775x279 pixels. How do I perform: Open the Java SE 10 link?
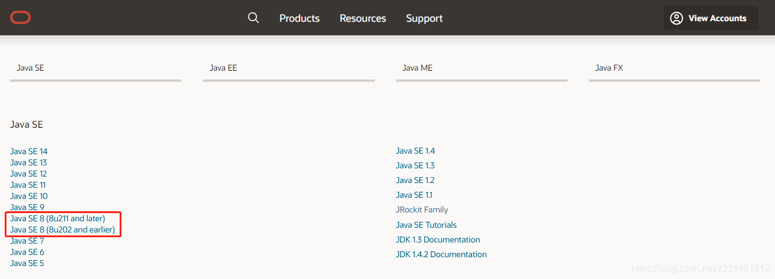(29, 196)
